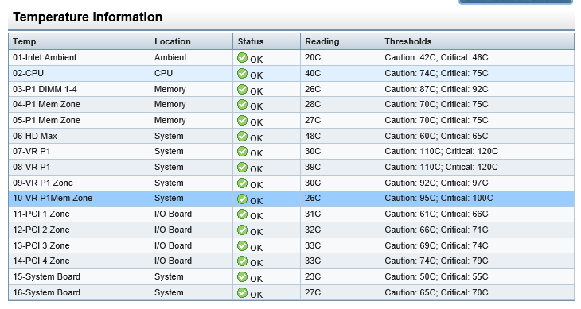Click the status icon in 13-PCI 3 Zone row

(x=242, y=245)
